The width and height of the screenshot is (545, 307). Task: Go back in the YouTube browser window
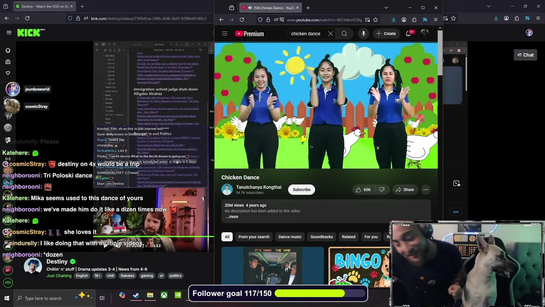click(221, 20)
